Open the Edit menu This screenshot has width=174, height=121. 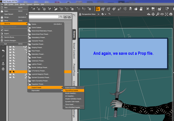6,4
